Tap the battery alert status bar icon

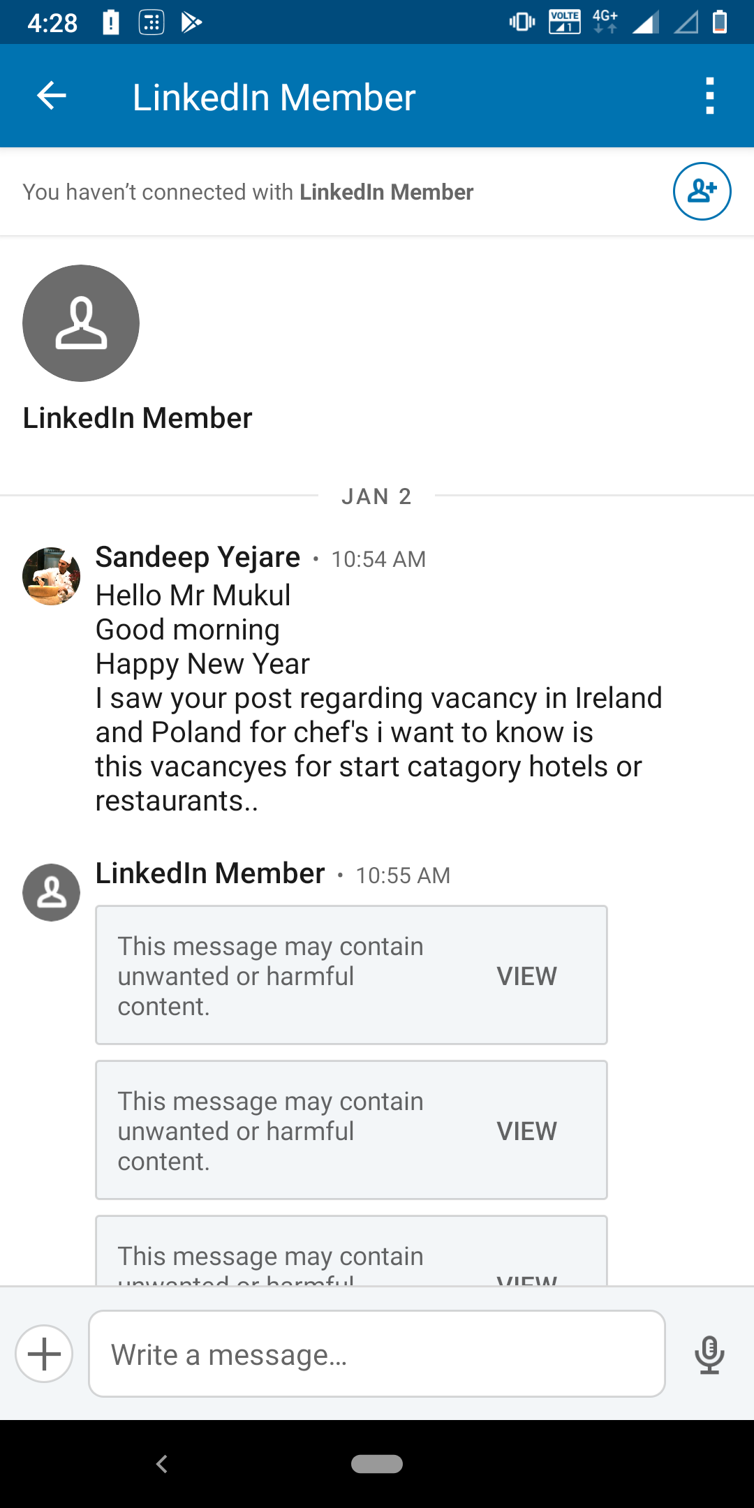(111, 22)
